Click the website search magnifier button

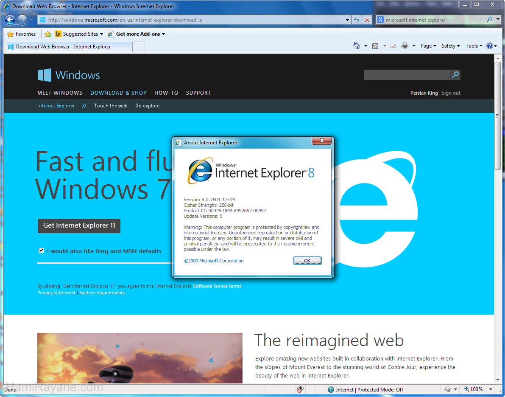455,75
